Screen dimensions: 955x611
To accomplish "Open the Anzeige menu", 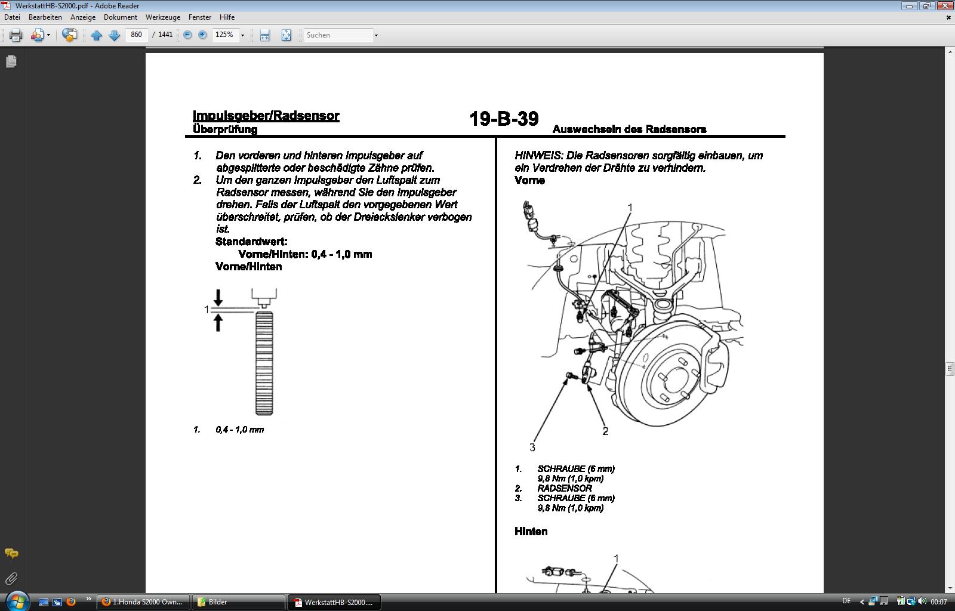I will coord(83,17).
